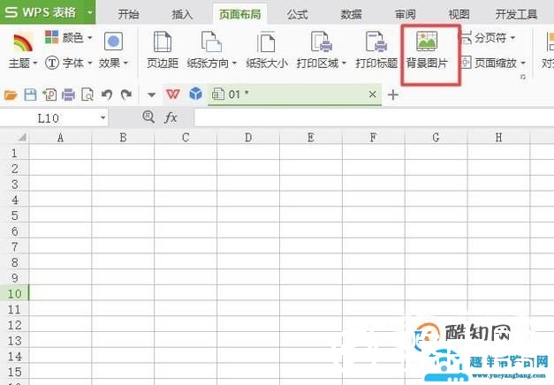Screen dimensions: 554x385
Task: Click the blue cube icon
Action: point(195,94)
